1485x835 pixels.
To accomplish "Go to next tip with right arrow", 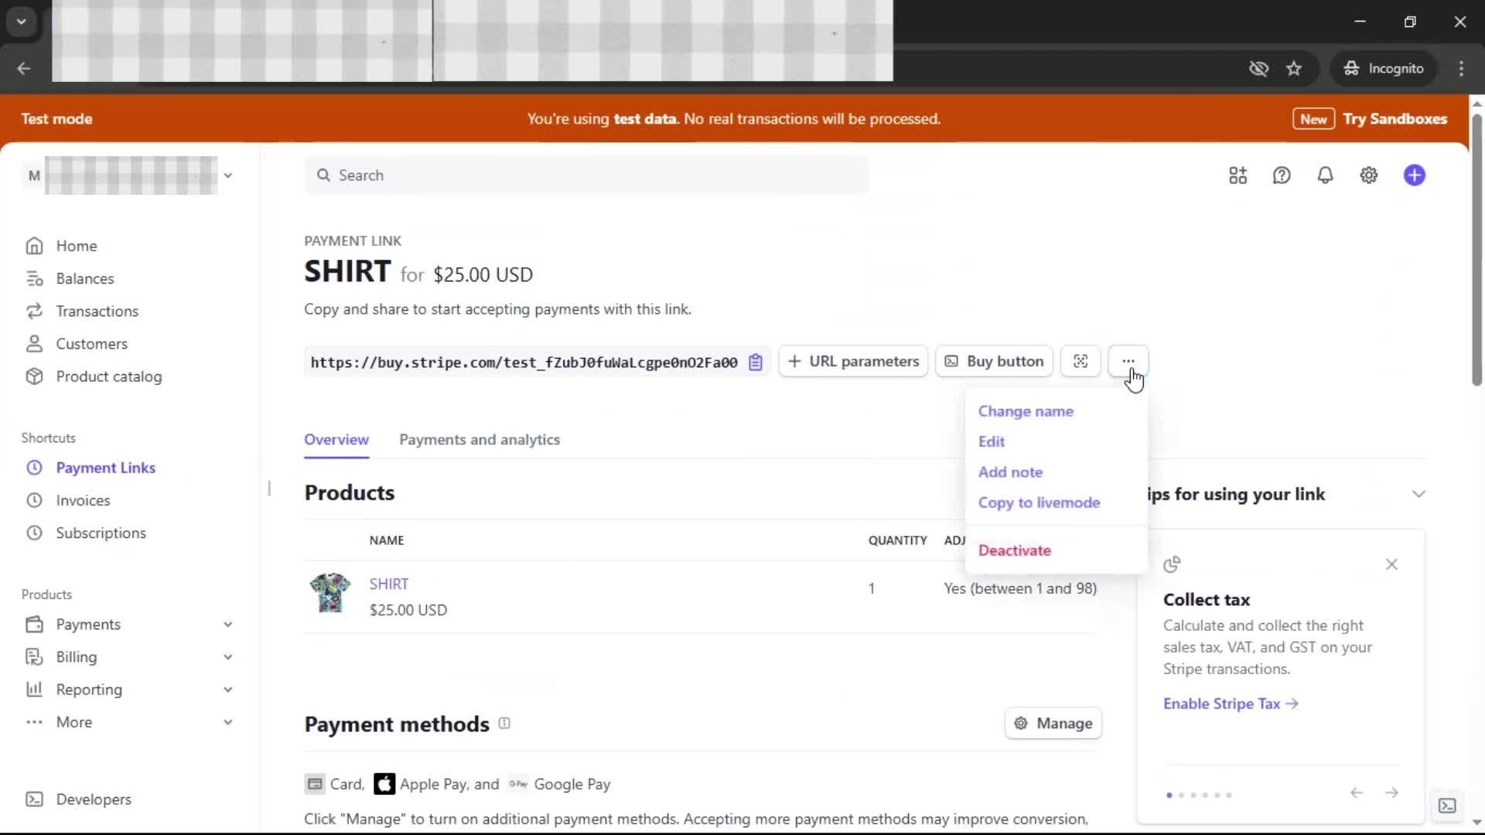I will 1391,792.
